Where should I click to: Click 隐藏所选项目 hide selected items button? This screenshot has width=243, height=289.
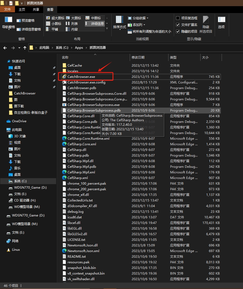[206, 25]
